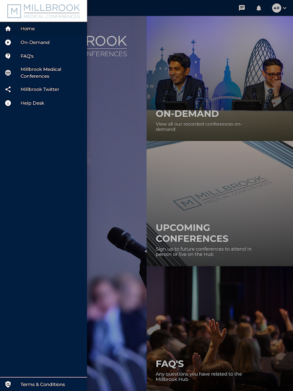The height and width of the screenshot is (391, 293).
Task: Click the FAQ's audience raised hands photo
Action: (220, 328)
